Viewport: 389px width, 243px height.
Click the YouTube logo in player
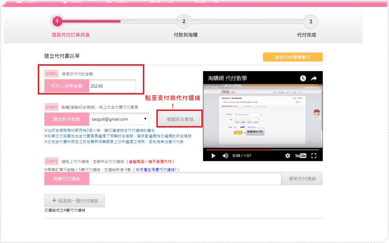[300, 156]
